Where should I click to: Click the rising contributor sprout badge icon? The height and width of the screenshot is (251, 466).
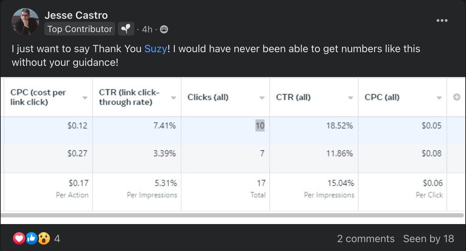click(126, 29)
